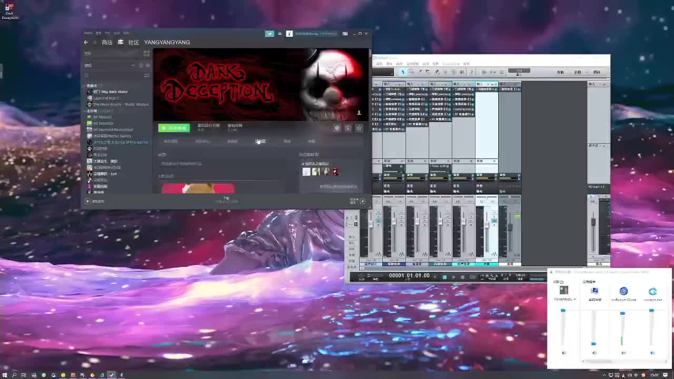Toggle loop mode in Studio One transport
Viewport: 674px width, 379px height.
pos(472,277)
